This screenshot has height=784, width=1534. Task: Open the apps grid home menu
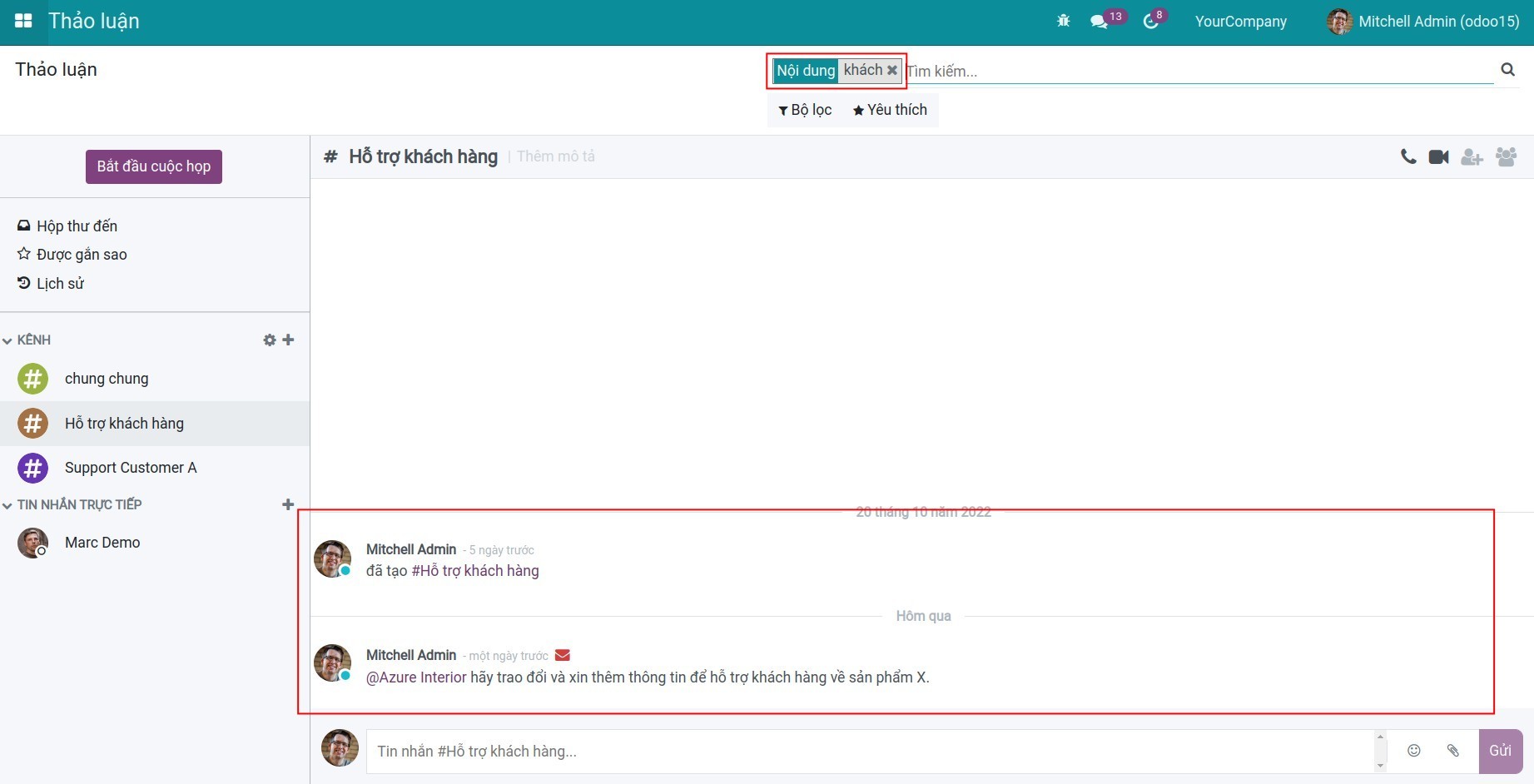[22, 21]
